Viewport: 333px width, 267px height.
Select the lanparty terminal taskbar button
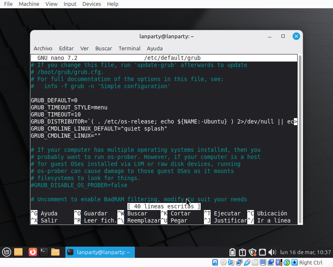(99, 252)
